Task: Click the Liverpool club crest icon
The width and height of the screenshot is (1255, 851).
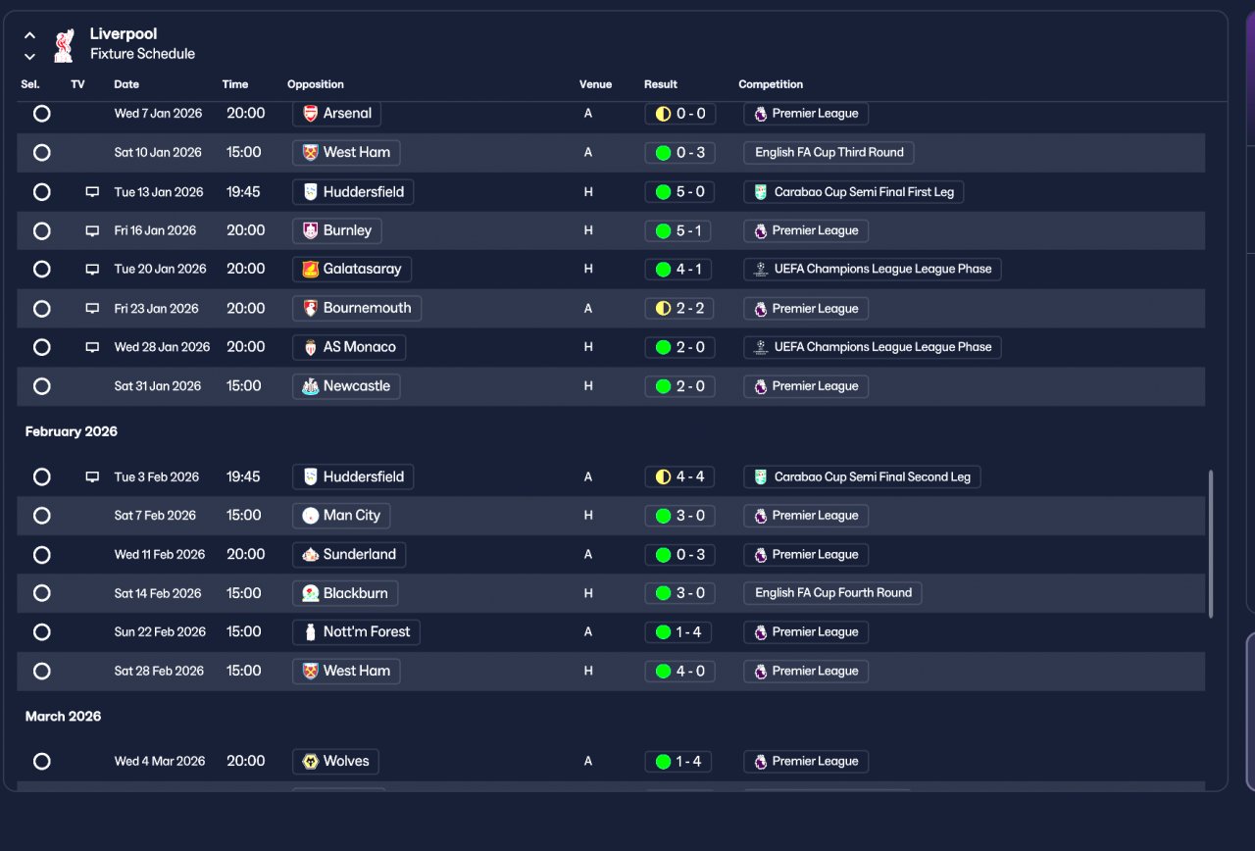Action: pos(64,44)
